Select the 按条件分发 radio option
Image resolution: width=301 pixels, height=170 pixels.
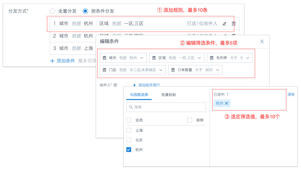point(85,11)
